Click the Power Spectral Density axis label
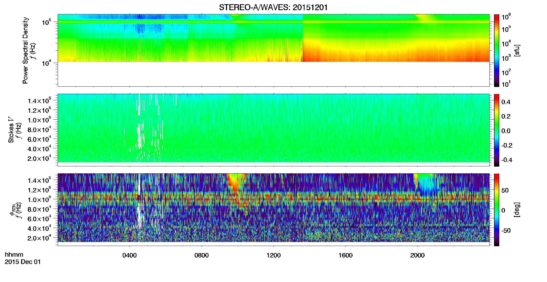547x282 pixels. pyautogui.click(x=25, y=50)
